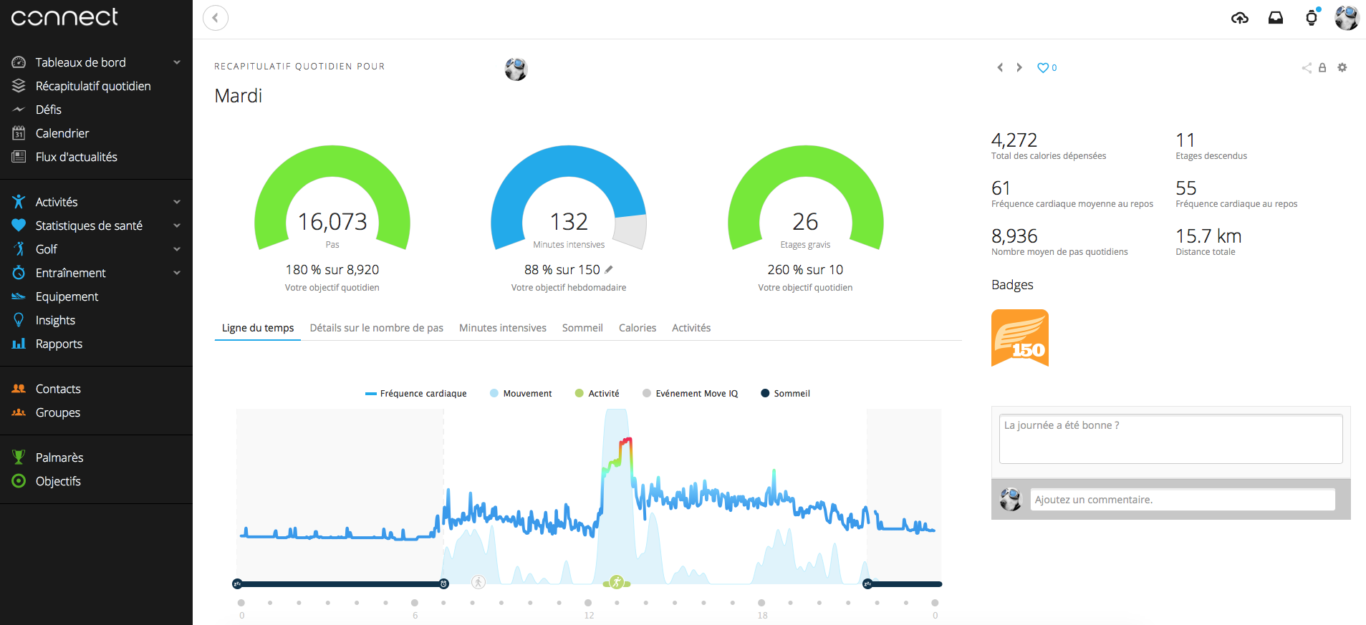The image size is (1366, 625).
Task: Open the Calendrier link in sidebar
Action: pos(62,133)
